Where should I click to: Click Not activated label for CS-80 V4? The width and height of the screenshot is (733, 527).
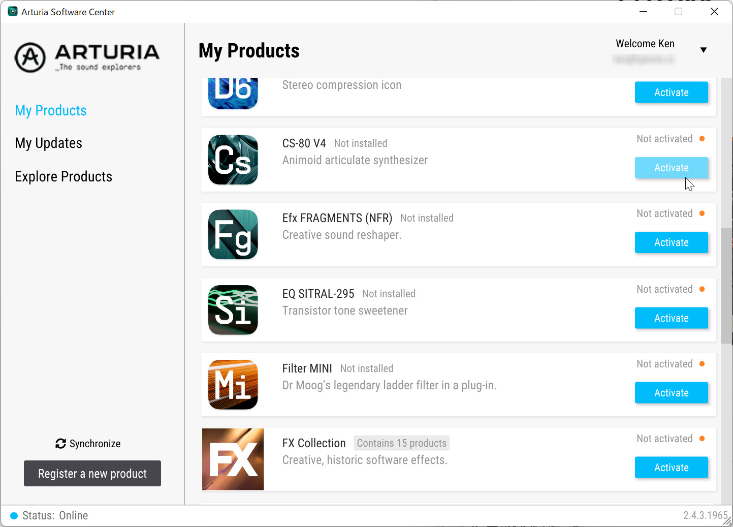[x=664, y=139]
